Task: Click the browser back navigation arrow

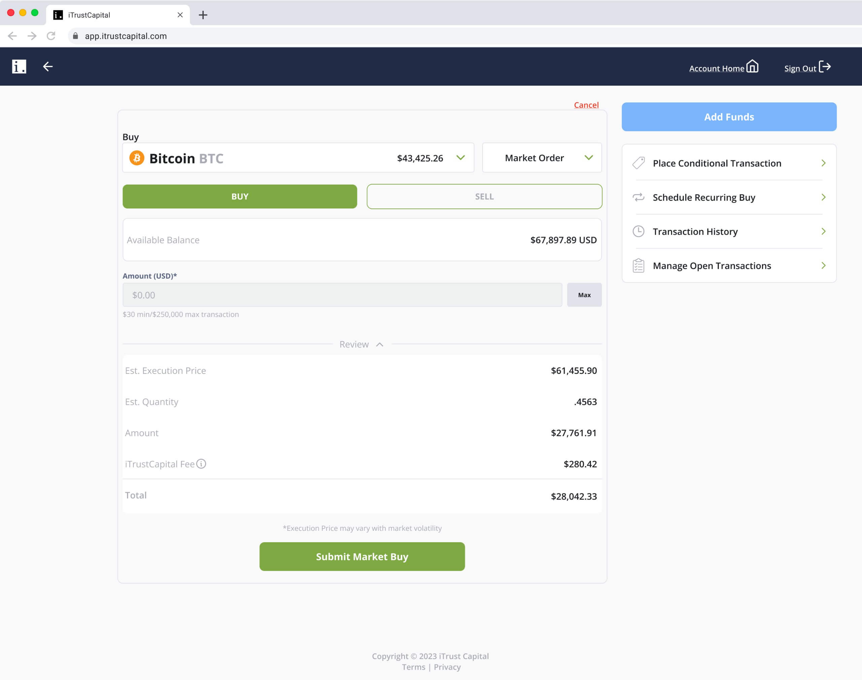Action: point(12,36)
